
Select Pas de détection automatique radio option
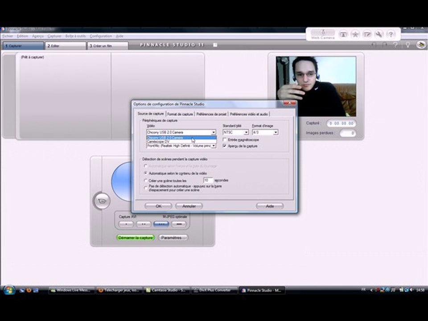(x=146, y=188)
